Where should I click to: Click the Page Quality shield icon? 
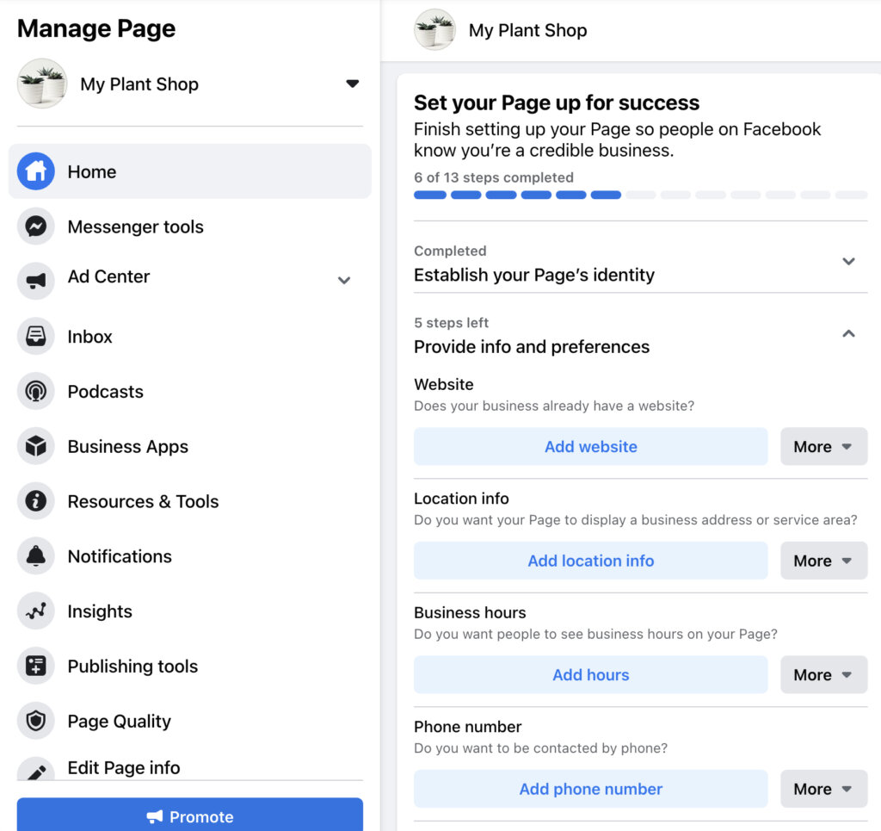point(36,721)
